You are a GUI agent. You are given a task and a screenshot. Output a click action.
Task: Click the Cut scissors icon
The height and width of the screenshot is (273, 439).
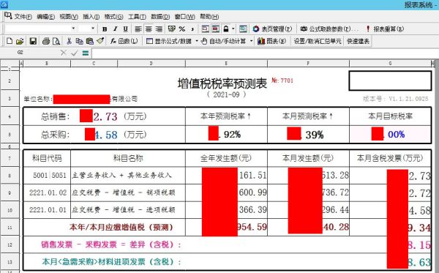pyautogui.click(x=69, y=41)
